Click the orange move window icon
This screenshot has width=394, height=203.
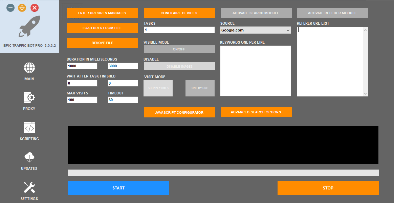click(22, 7)
